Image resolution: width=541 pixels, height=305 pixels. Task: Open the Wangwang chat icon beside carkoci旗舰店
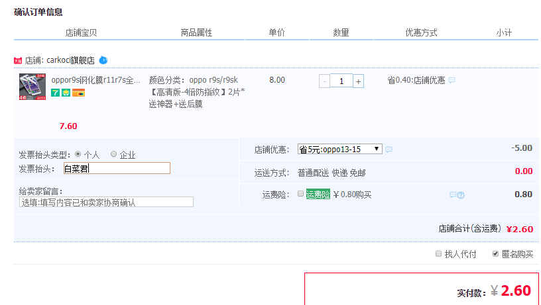click(x=103, y=60)
